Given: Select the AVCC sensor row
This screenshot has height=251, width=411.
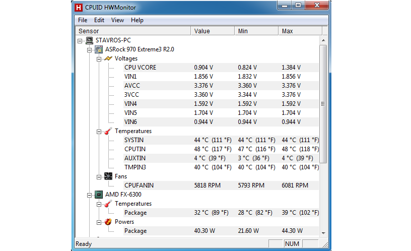Looking at the screenshot, I should (x=221, y=86).
